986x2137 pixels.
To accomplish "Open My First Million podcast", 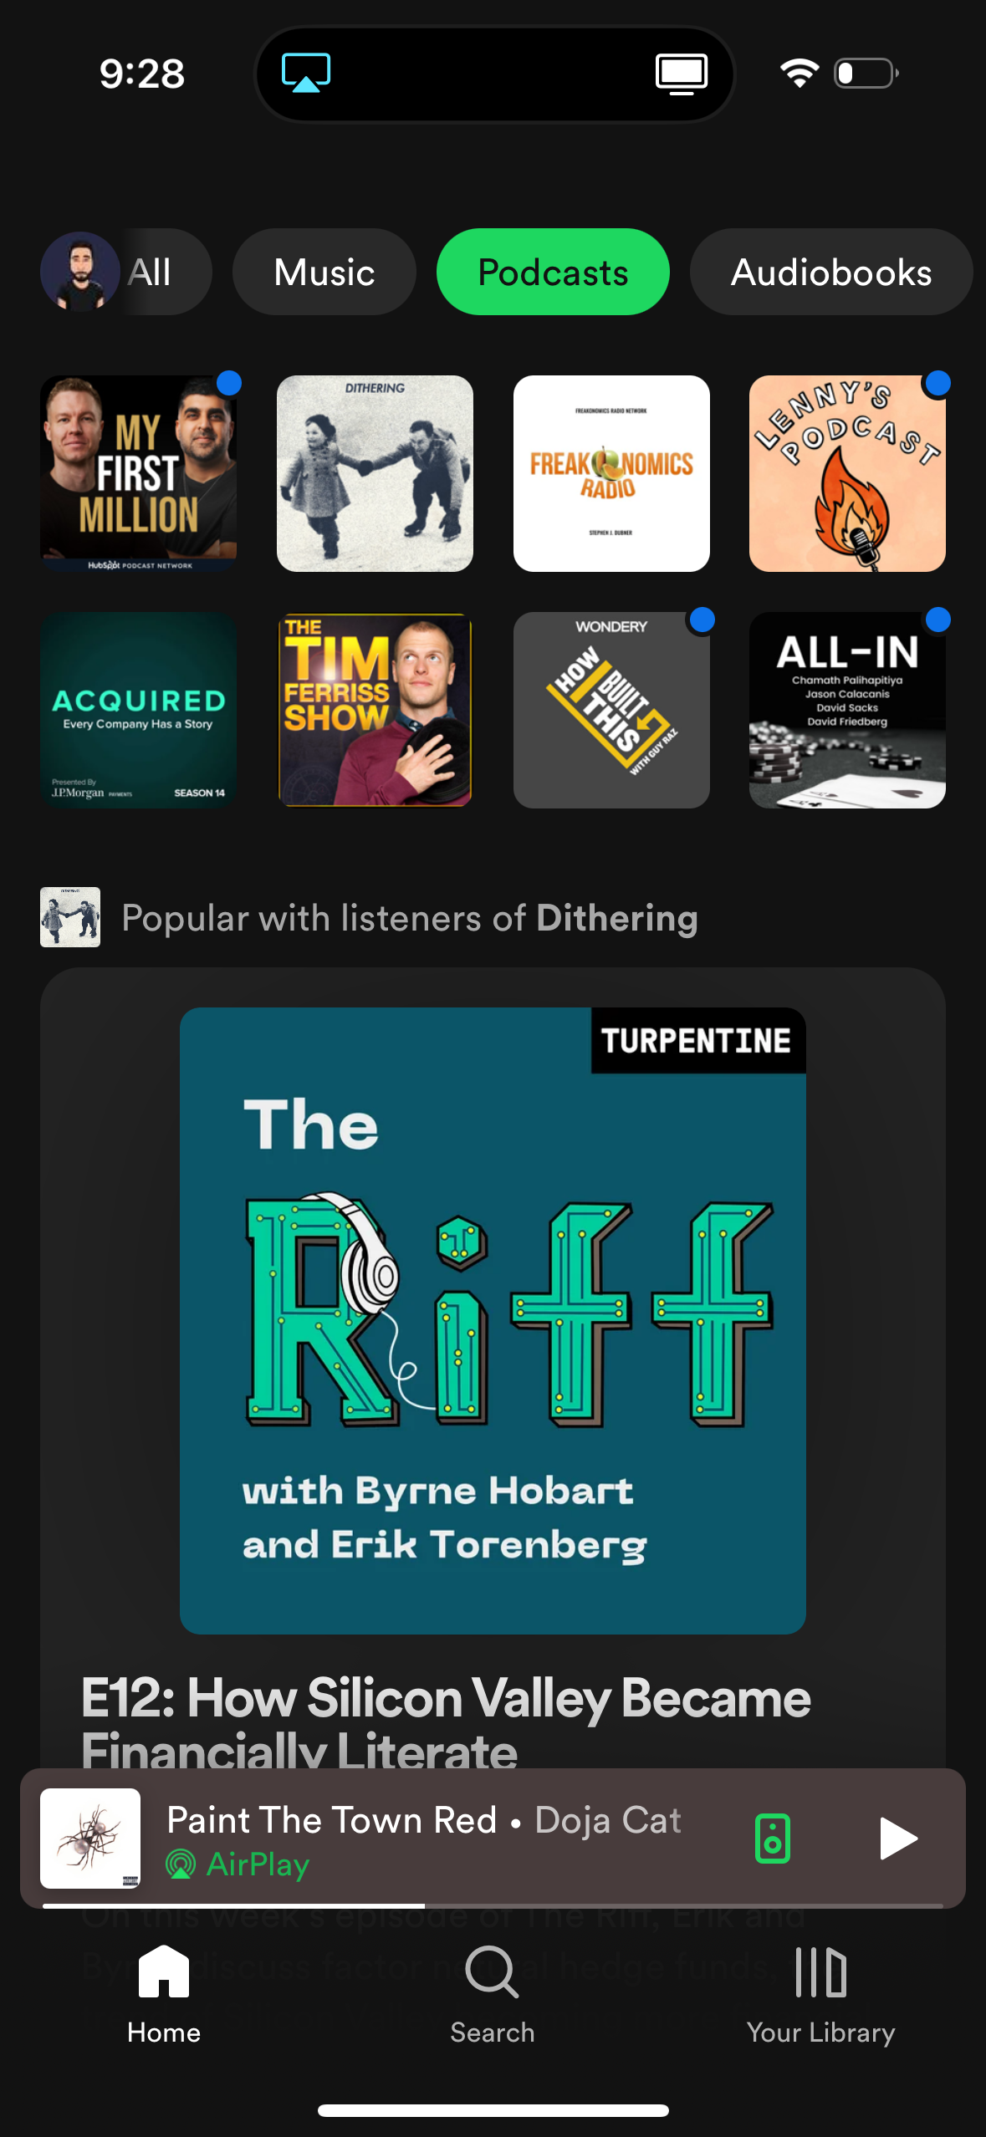I will pos(139,473).
